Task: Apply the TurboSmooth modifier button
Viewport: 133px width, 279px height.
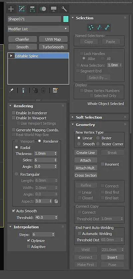Action: point(53,47)
